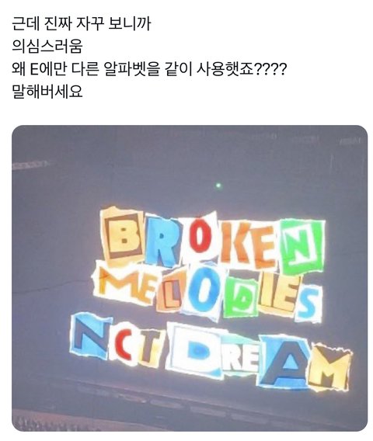This screenshot has height=441, width=373.
Task: Select the line asking about the E alphabet
Action: (x=149, y=69)
